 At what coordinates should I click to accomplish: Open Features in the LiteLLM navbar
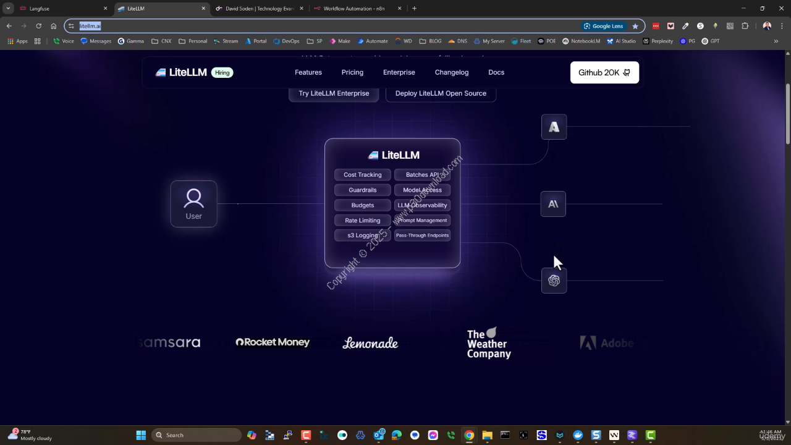(308, 72)
